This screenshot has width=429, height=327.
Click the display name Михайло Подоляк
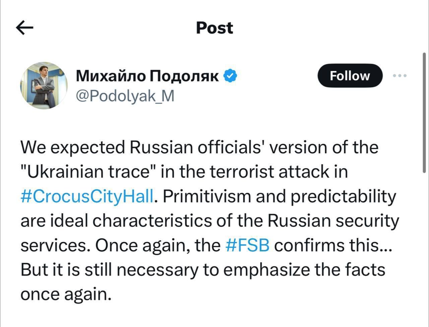147,76
